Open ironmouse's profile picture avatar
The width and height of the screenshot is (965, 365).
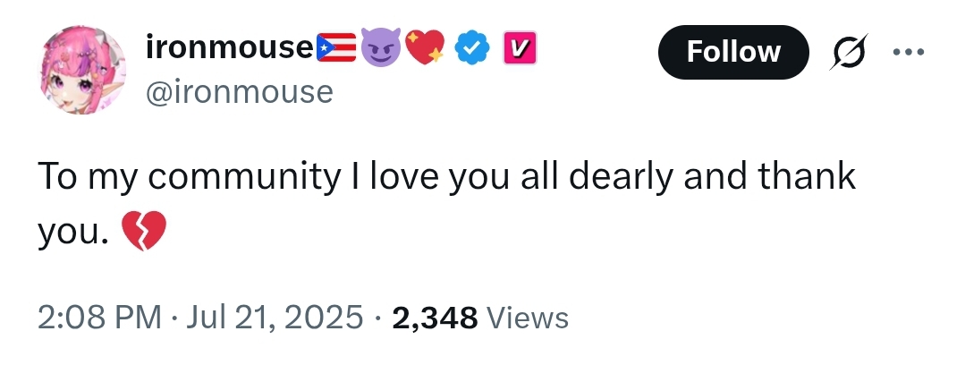coord(80,70)
